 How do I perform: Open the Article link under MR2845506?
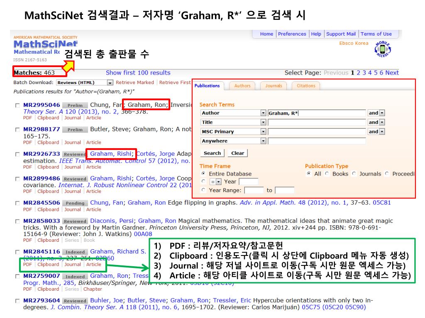click(x=93, y=210)
